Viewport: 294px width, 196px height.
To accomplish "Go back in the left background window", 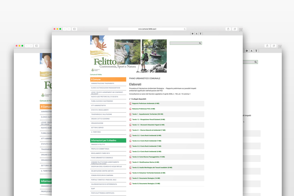I will click(x=27, y=46).
